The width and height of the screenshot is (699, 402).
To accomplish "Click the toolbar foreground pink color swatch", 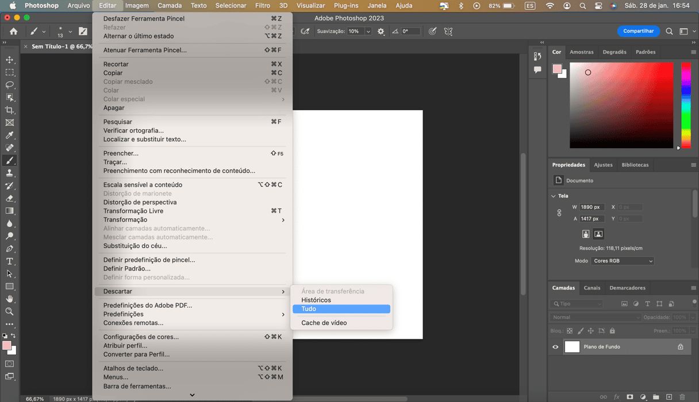I will 6,346.
